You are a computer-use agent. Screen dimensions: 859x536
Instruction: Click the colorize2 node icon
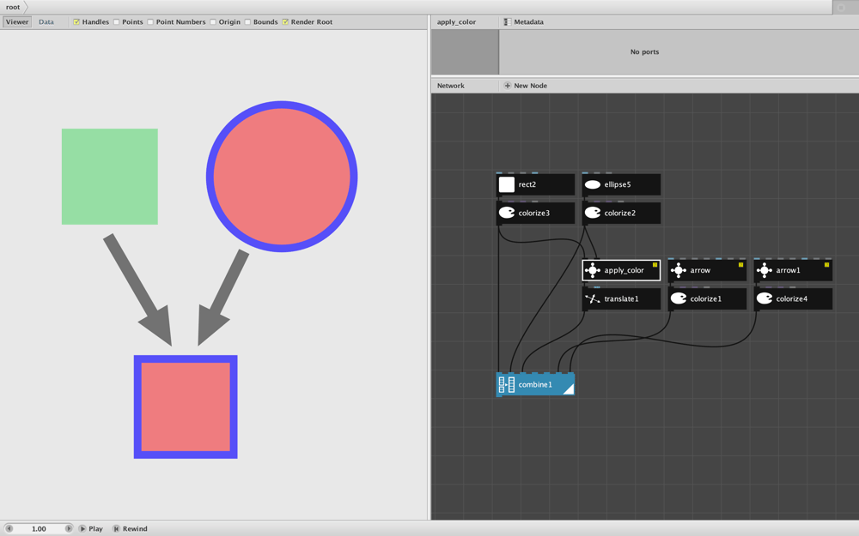click(x=593, y=213)
